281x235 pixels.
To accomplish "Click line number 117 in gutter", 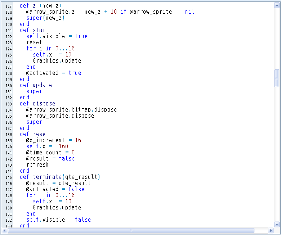I will (9, 6).
